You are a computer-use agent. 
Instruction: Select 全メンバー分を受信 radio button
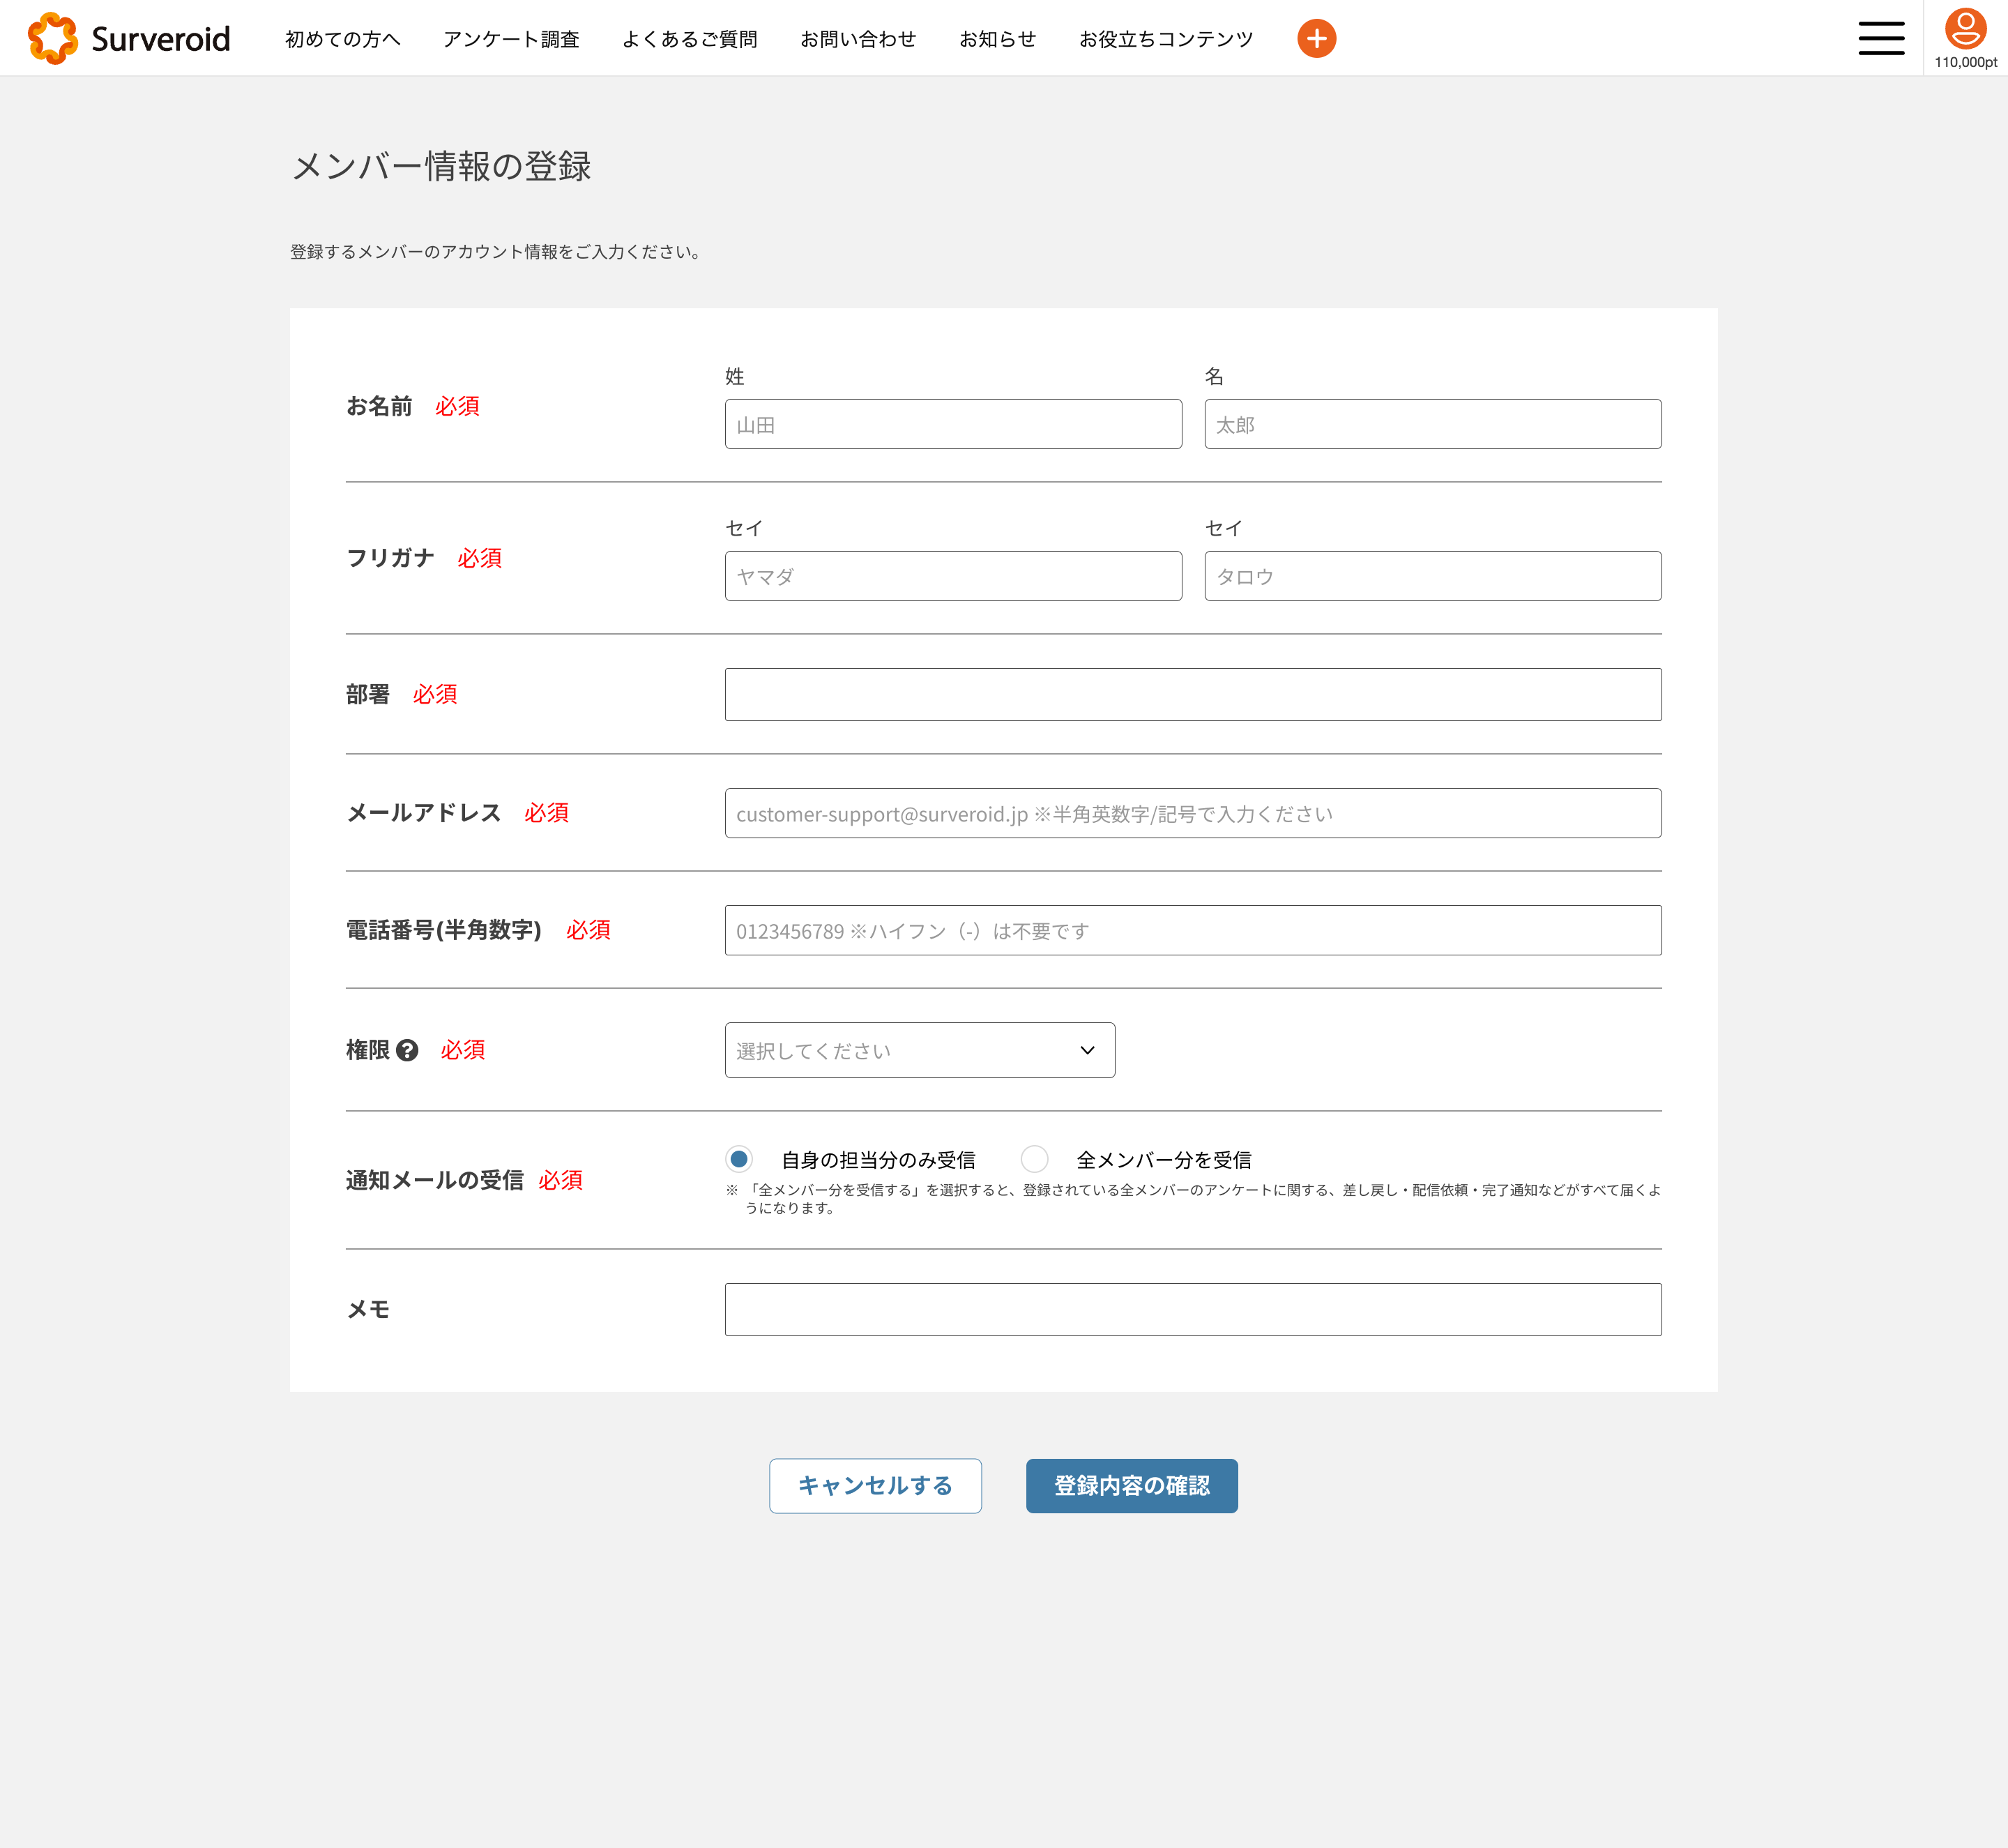1034,1159
